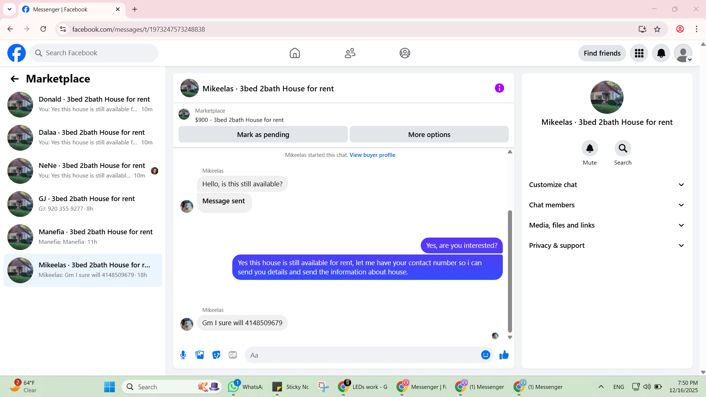Expand Media, files and links section
706x397 pixels.
607,225
